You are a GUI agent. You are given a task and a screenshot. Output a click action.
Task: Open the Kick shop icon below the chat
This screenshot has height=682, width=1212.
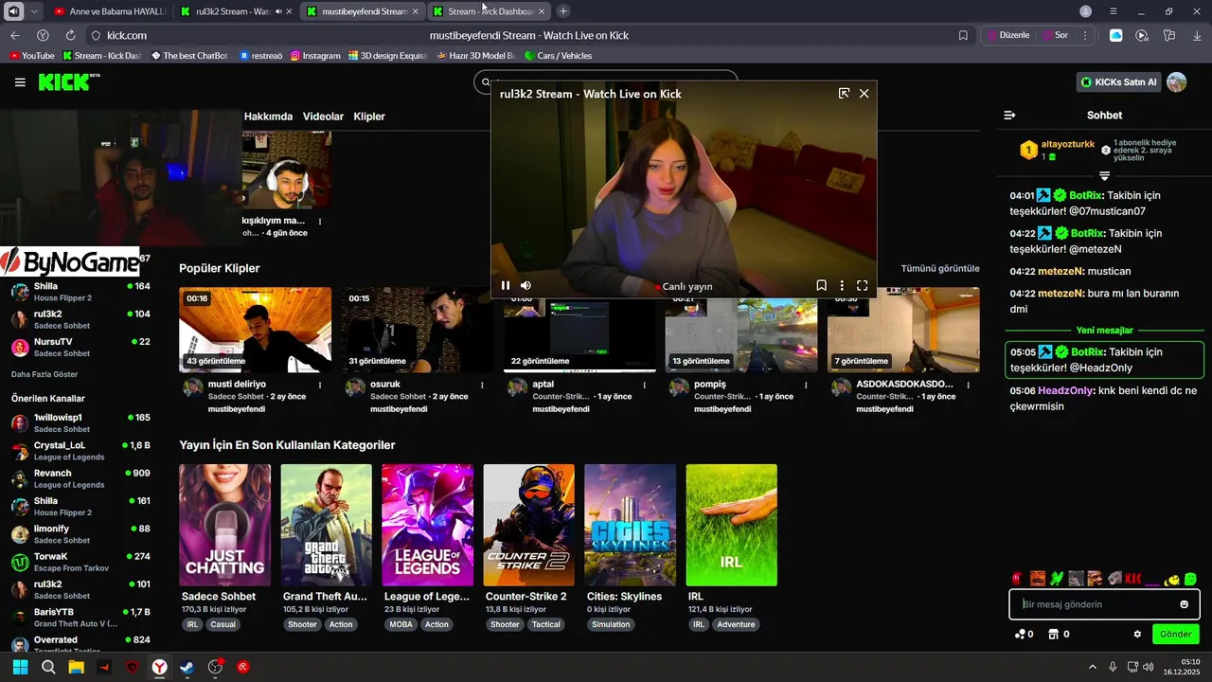pos(1053,635)
